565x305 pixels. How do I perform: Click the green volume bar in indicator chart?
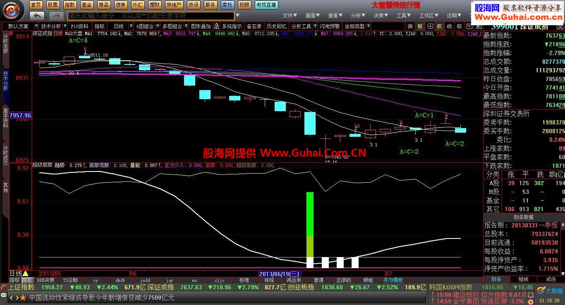pyautogui.click(x=310, y=214)
